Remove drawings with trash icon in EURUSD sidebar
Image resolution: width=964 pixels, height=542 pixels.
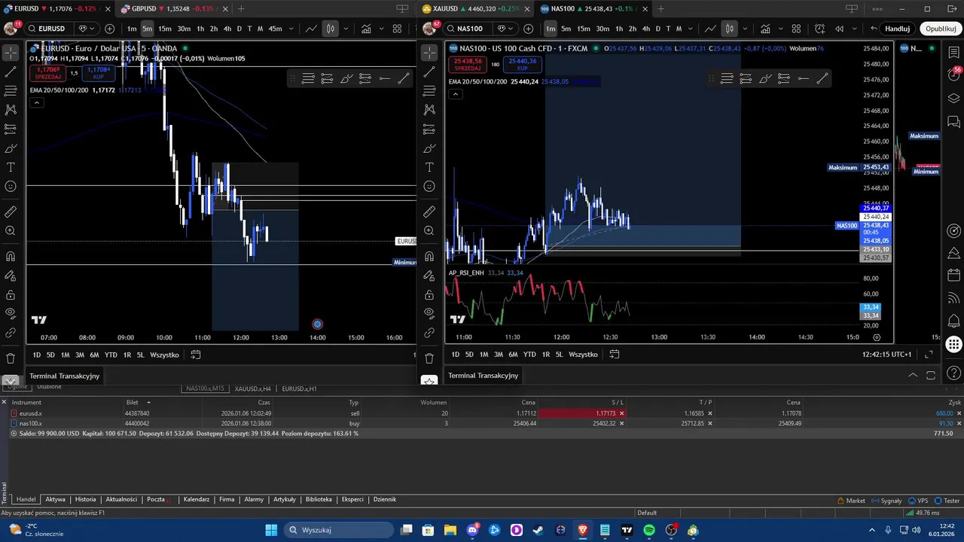coord(11,358)
